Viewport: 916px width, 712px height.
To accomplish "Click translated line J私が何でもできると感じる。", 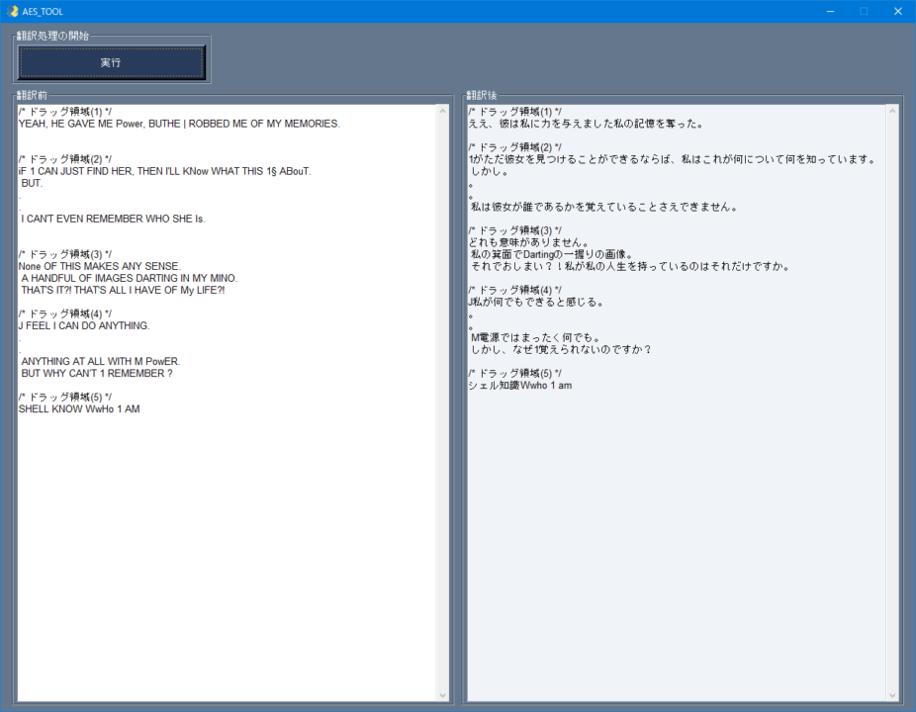I will coord(536,302).
